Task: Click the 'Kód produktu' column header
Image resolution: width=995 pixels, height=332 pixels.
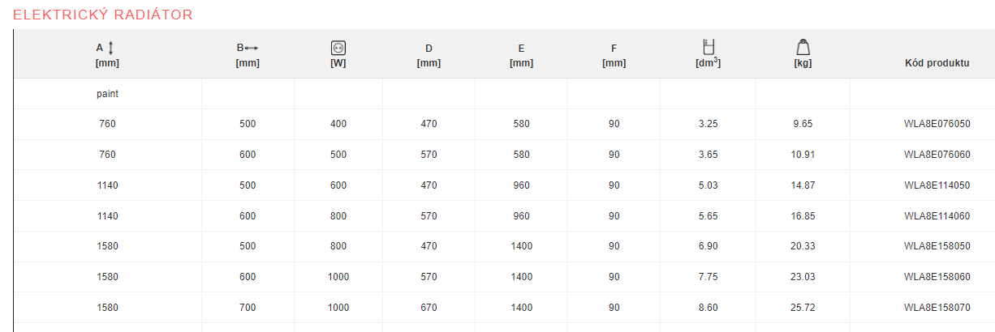Action: pyautogui.click(x=937, y=62)
